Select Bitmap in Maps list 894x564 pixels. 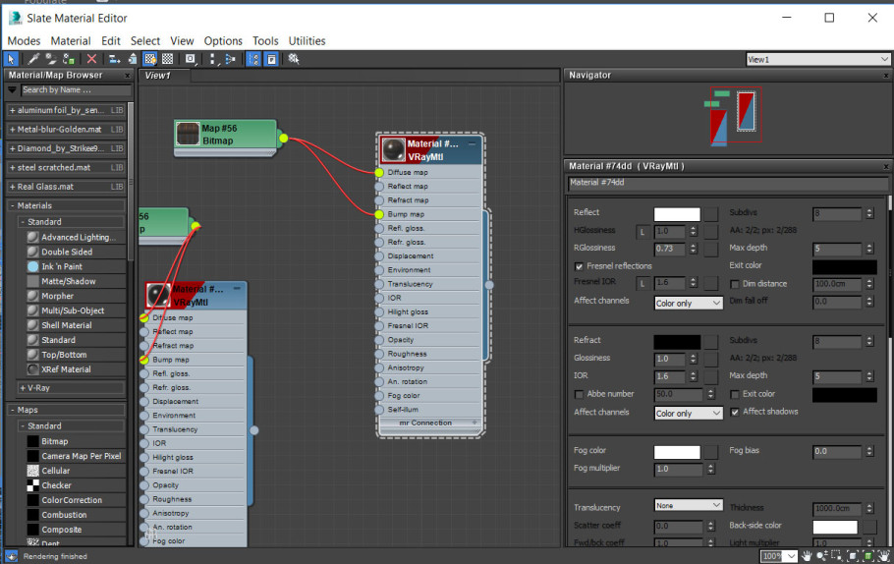tap(55, 441)
